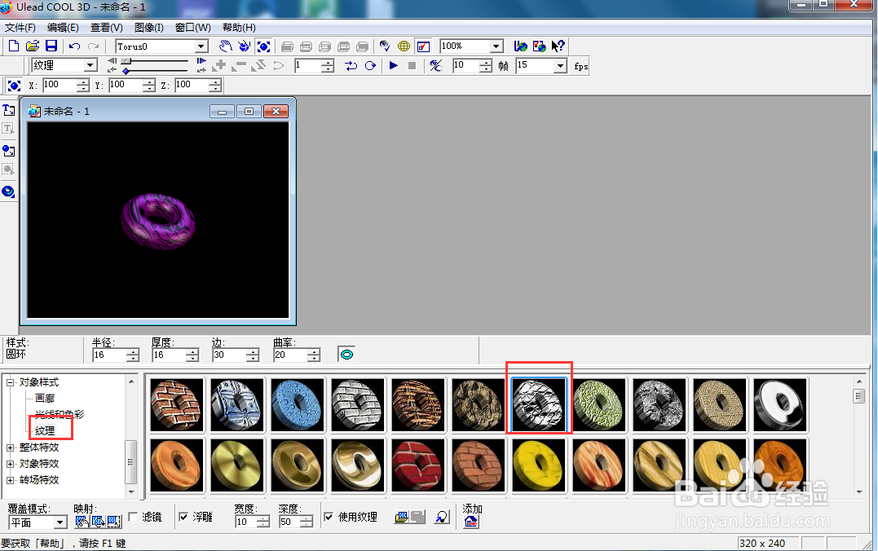878x551 pixels.
Task: Select 画廊 in the style tree
Action: [x=45, y=398]
